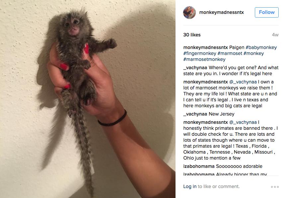This screenshot has height=198, width=286.
Task: Open the 4w post timestamp
Action: pyautogui.click(x=275, y=35)
